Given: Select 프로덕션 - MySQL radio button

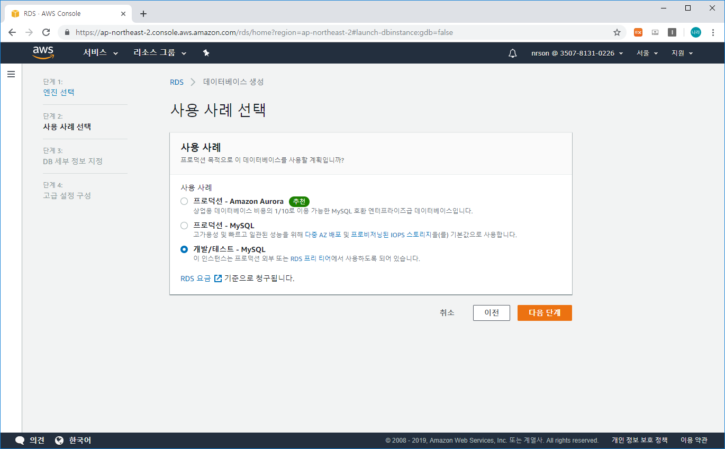Looking at the screenshot, I should click(x=184, y=226).
